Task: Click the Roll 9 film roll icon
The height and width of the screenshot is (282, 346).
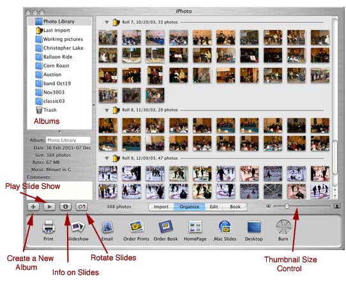Action: 116,158
